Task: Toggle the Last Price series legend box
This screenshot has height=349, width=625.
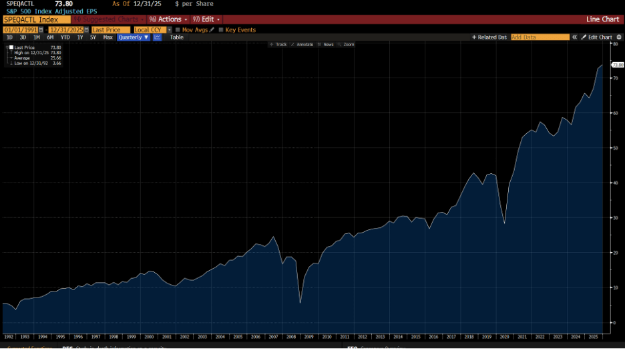Action: pyautogui.click(x=11, y=47)
